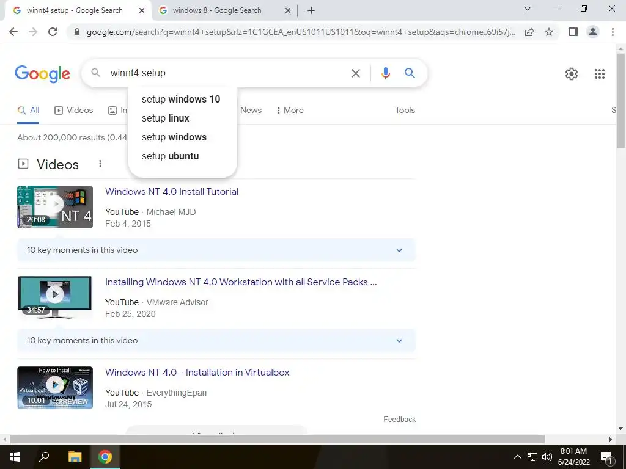Open the taskbar clock showing 8:01 AM

(x=573, y=457)
